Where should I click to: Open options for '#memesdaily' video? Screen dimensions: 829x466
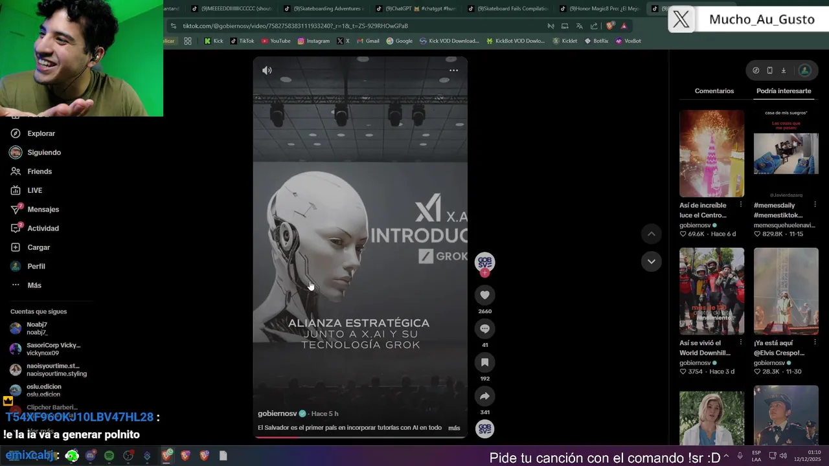point(815,205)
